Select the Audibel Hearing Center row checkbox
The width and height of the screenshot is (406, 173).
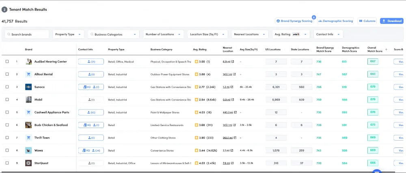(x=7, y=62)
